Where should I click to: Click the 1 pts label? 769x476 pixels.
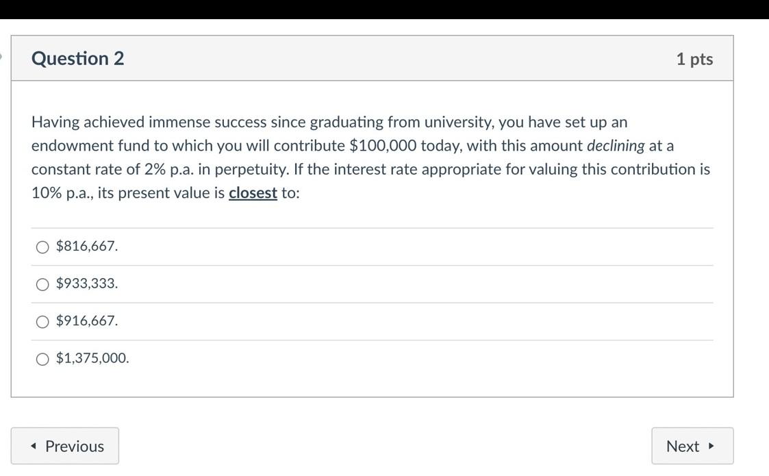pyautogui.click(x=695, y=59)
